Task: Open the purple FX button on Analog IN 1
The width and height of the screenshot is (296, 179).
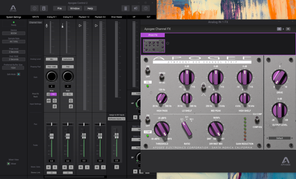Action: click(54, 94)
